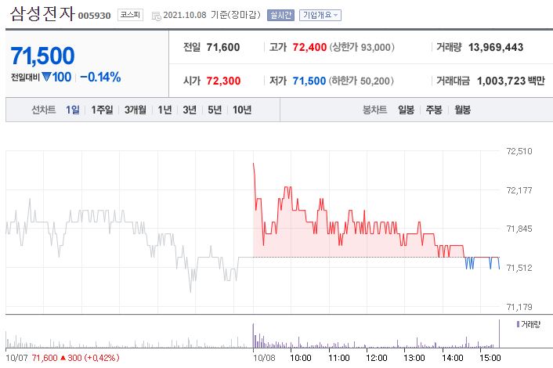Select the 3개월 line chart tab

pyautogui.click(x=135, y=110)
